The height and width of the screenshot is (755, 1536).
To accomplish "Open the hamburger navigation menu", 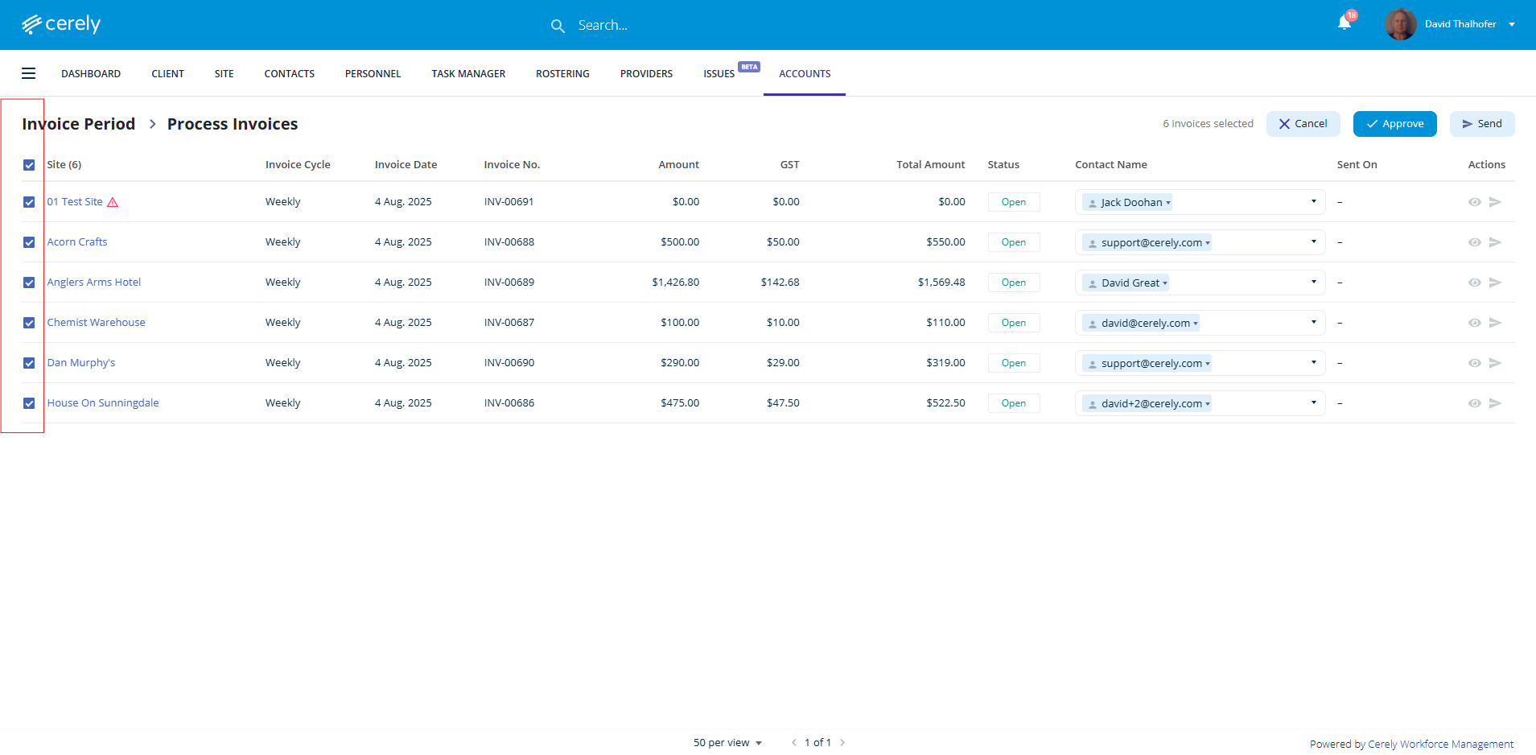I will click(29, 73).
